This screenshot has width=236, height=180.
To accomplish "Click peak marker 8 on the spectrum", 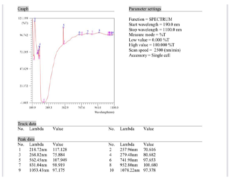I will pyautogui.click(x=99, y=32).
